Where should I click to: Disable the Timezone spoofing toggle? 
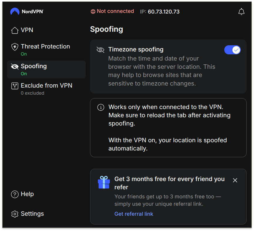coord(233,50)
